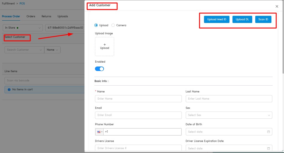Select the Upload radio option
This screenshot has width=284, height=153.
[x=96, y=25]
